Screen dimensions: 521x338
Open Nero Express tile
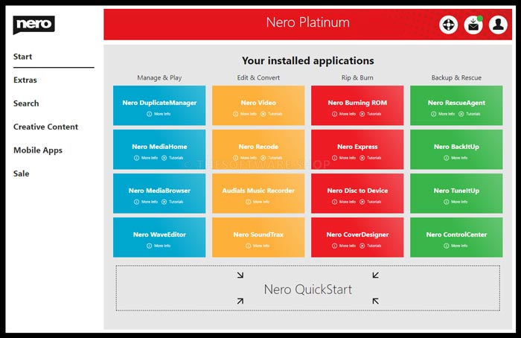[x=357, y=149]
